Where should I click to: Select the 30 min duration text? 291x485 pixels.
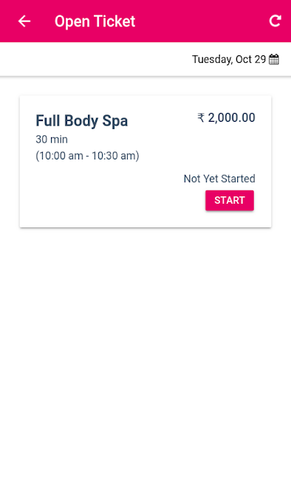tap(52, 140)
